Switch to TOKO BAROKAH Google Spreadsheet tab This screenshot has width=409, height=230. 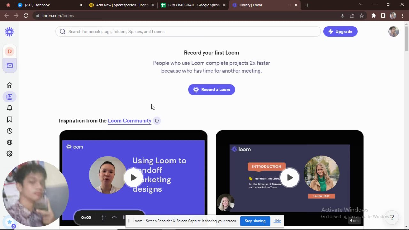coord(193,5)
